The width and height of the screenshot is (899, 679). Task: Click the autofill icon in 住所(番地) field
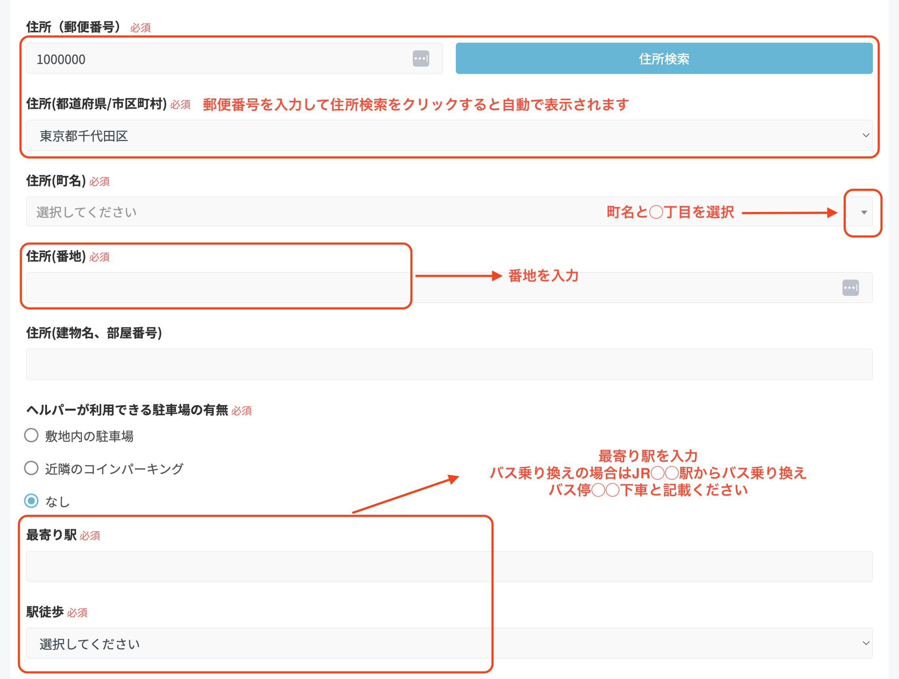(x=851, y=287)
